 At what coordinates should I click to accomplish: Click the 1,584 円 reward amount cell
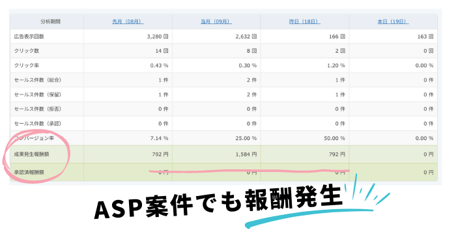tap(246, 154)
